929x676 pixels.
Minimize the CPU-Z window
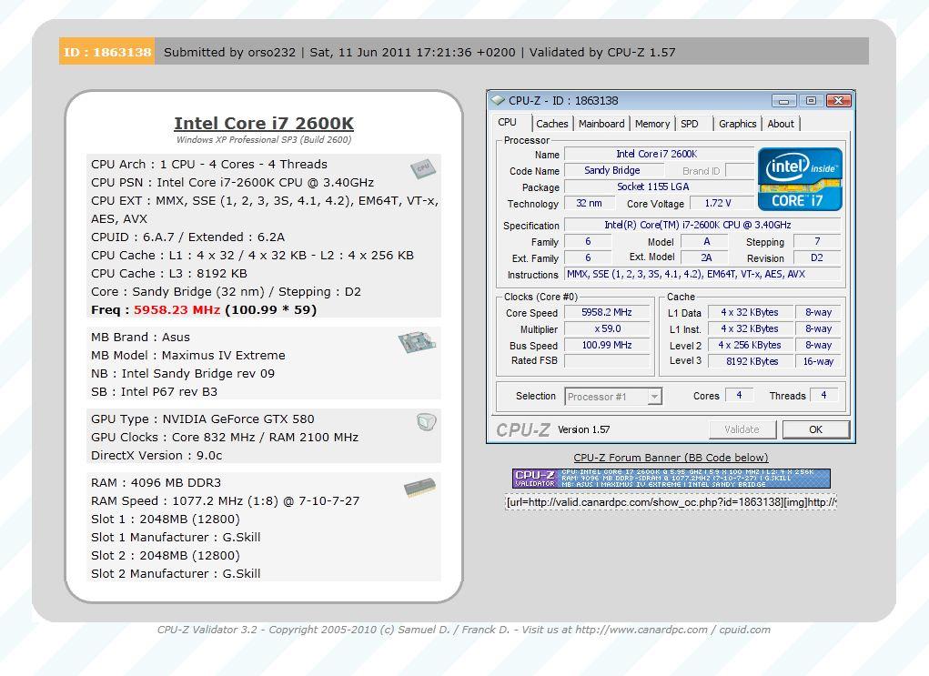pyautogui.click(x=783, y=101)
